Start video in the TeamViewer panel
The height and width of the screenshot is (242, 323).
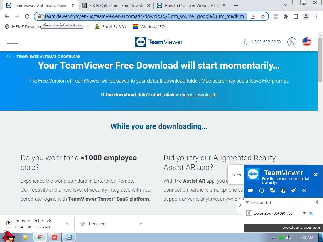pyautogui.click(x=251, y=190)
